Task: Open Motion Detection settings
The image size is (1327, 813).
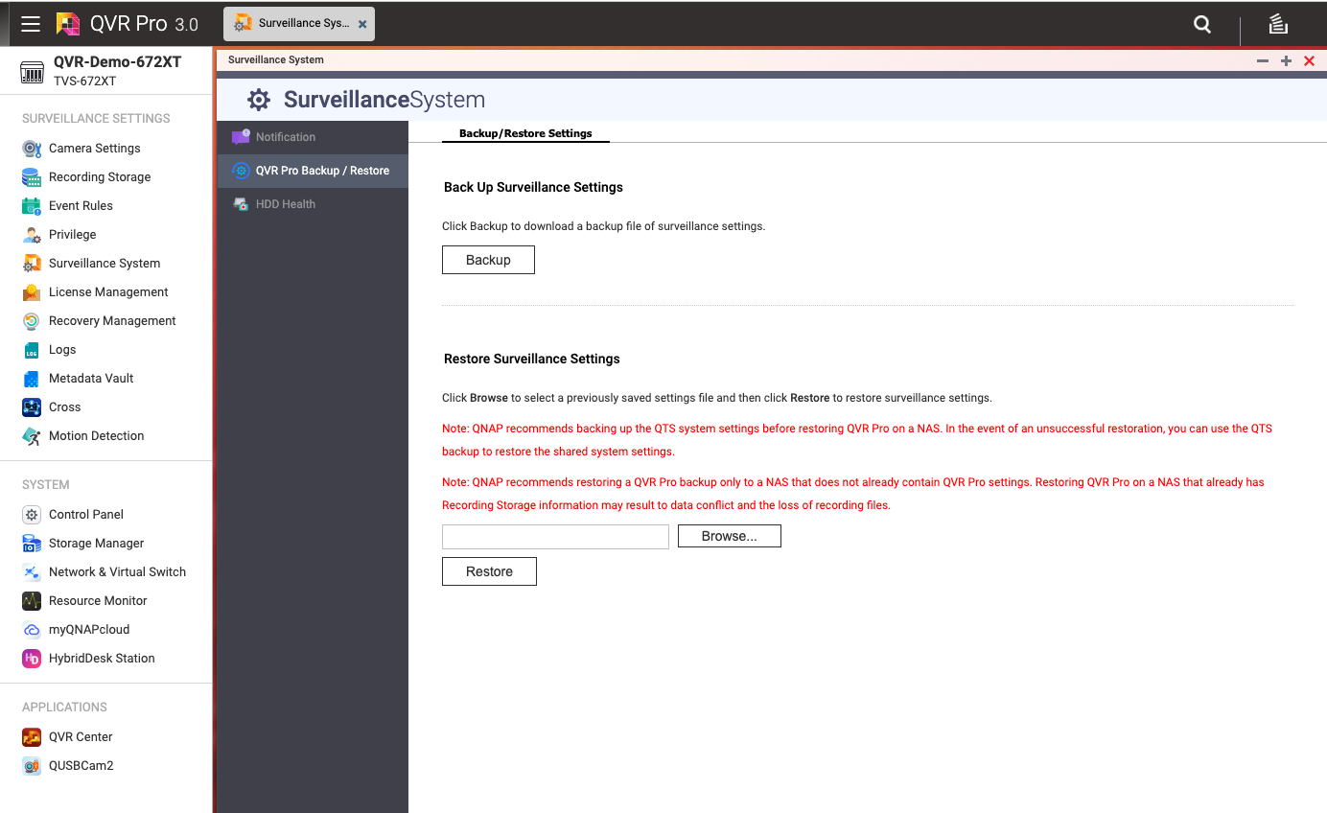Action: [x=94, y=435]
